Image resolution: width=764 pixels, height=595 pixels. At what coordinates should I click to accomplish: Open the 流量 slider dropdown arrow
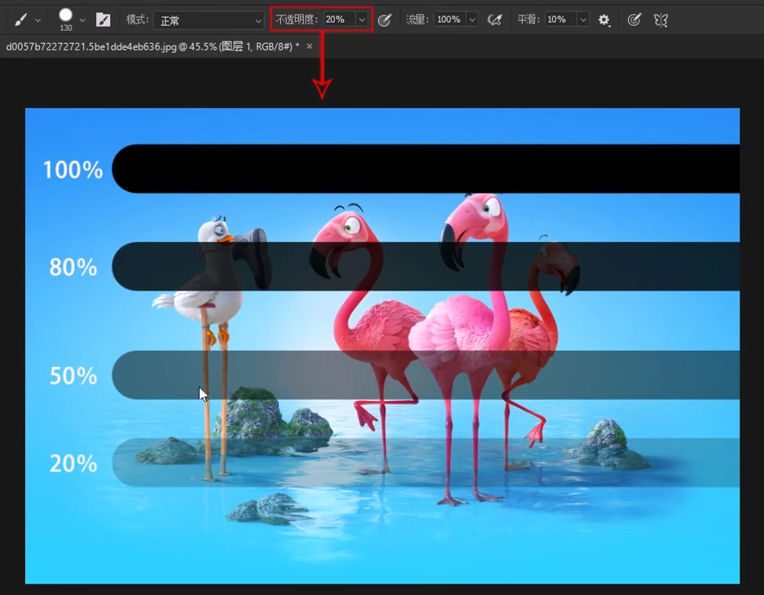[472, 20]
